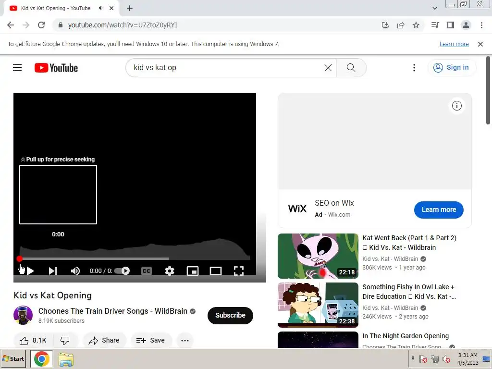Go to YouTube home via logo
Image resolution: width=492 pixels, height=369 pixels.
point(56,68)
